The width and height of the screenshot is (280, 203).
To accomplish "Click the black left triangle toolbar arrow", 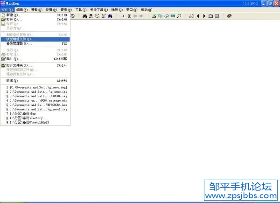I will 197,16.
